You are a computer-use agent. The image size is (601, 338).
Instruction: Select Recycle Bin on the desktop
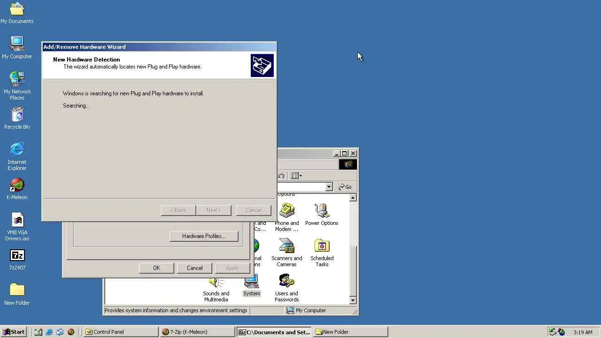(x=17, y=118)
